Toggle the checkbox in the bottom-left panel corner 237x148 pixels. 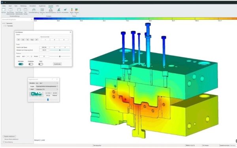pos(4,142)
